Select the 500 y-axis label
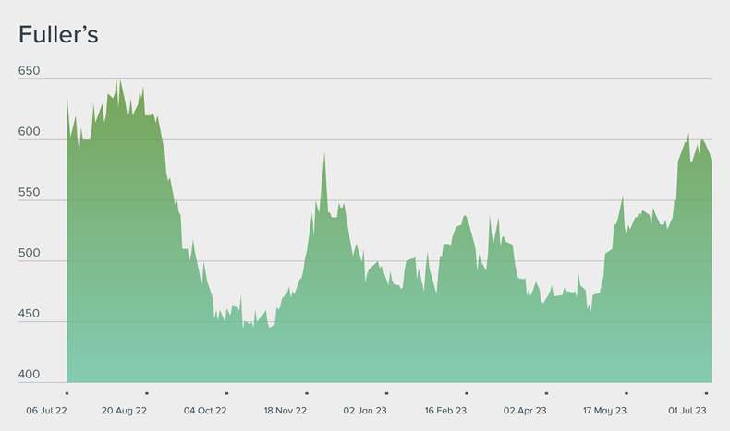This screenshot has height=431, width=730. pyautogui.click(x=29, y=253)
